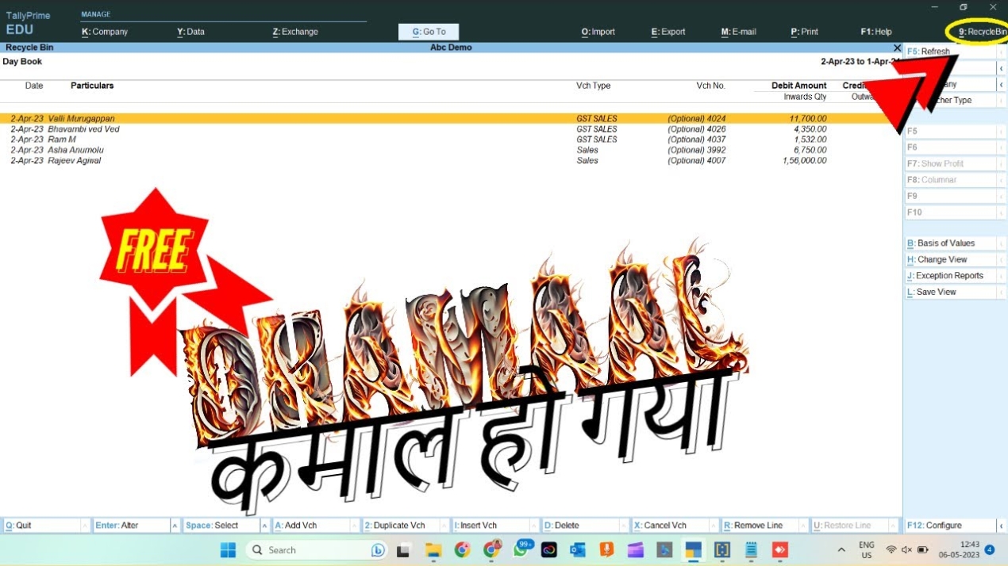
Task: Open the Bing chat icon in search
Action: (x=378, y=549)
